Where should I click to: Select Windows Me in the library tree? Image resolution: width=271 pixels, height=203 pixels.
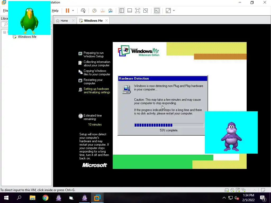click(x=27, y=37)
